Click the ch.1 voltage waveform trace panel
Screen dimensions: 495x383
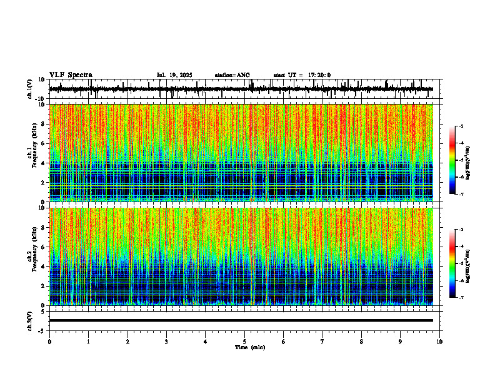tap(244, 89)
